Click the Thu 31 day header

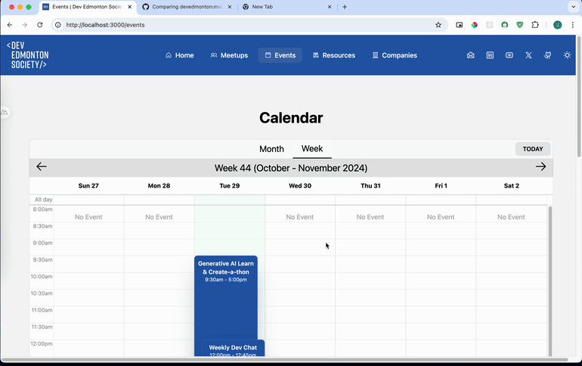pyautogui.click(x=370, y=185)
